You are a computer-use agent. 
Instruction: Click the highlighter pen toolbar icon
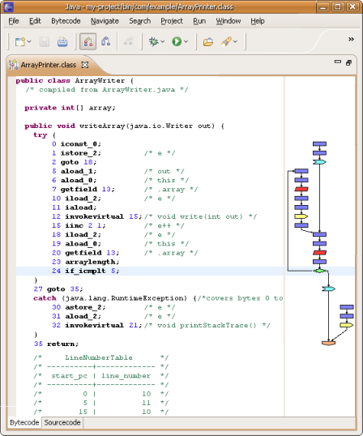point(226,41)
